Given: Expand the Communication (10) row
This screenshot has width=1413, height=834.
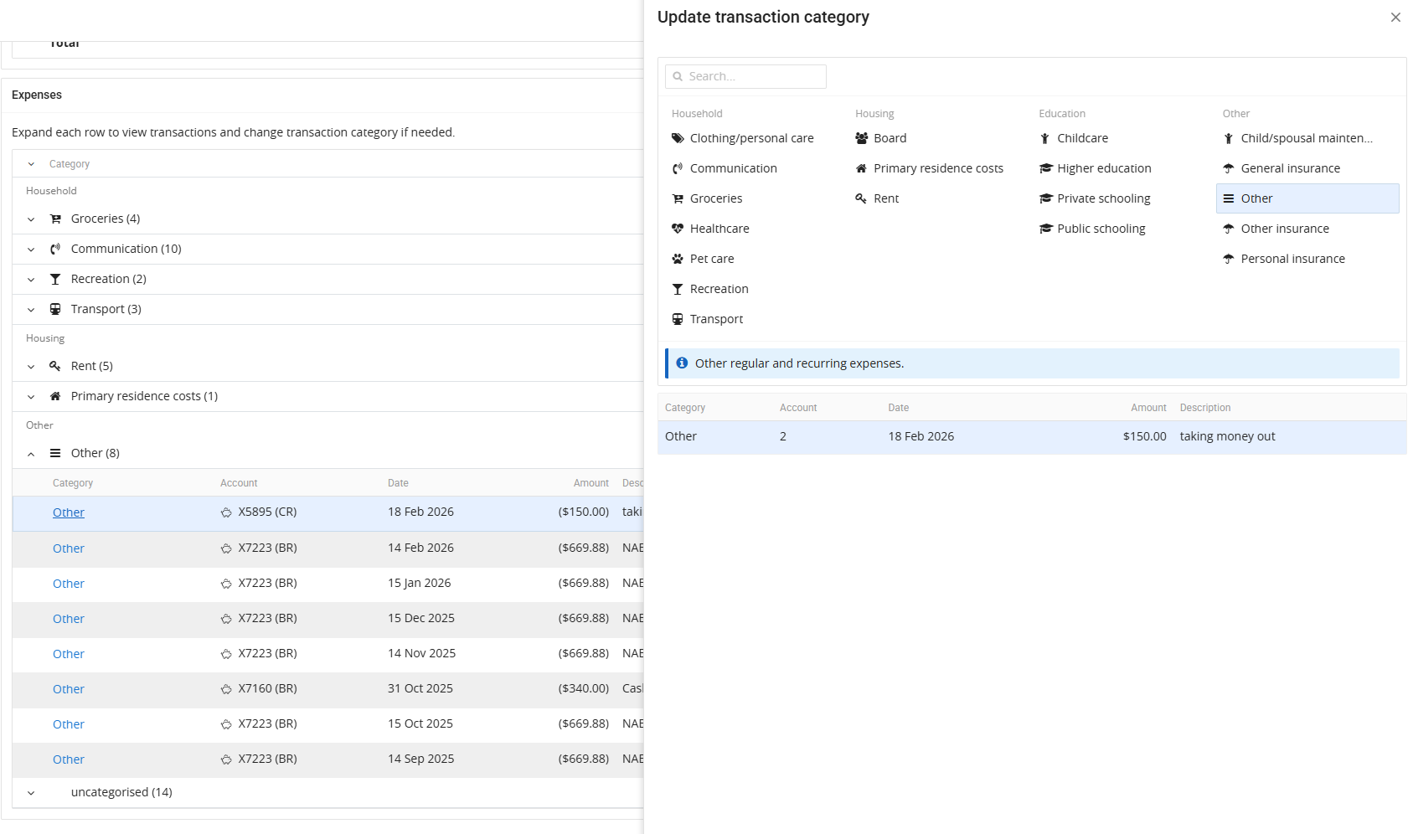Looking at the screenshot, I should pyautogui.click(x=31, y=250).
